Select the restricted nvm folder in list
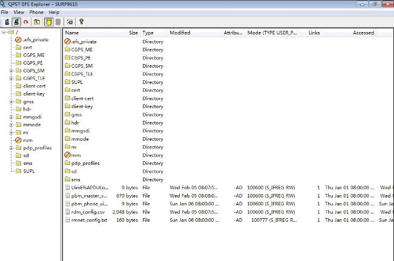The height and width of the screenshot is (261, 394). 77,155
